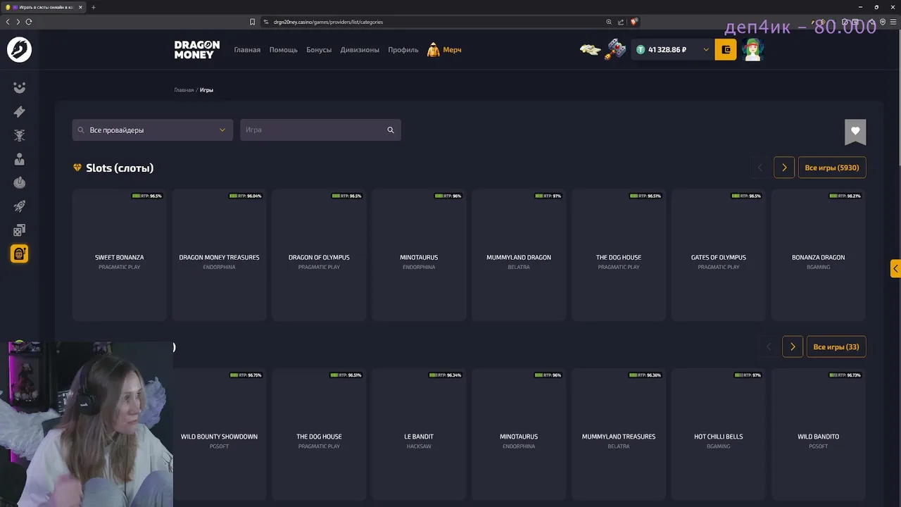
Task: Select the dragon head sidebar icon
Action: [x=19, y=135]
